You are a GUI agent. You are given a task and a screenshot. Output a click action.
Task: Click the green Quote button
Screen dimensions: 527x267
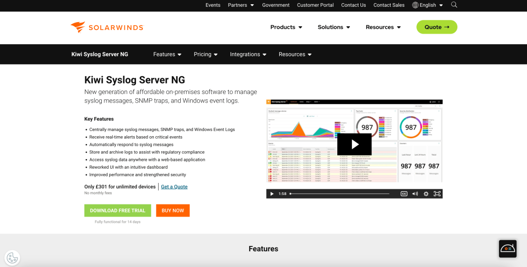[436, 27]
